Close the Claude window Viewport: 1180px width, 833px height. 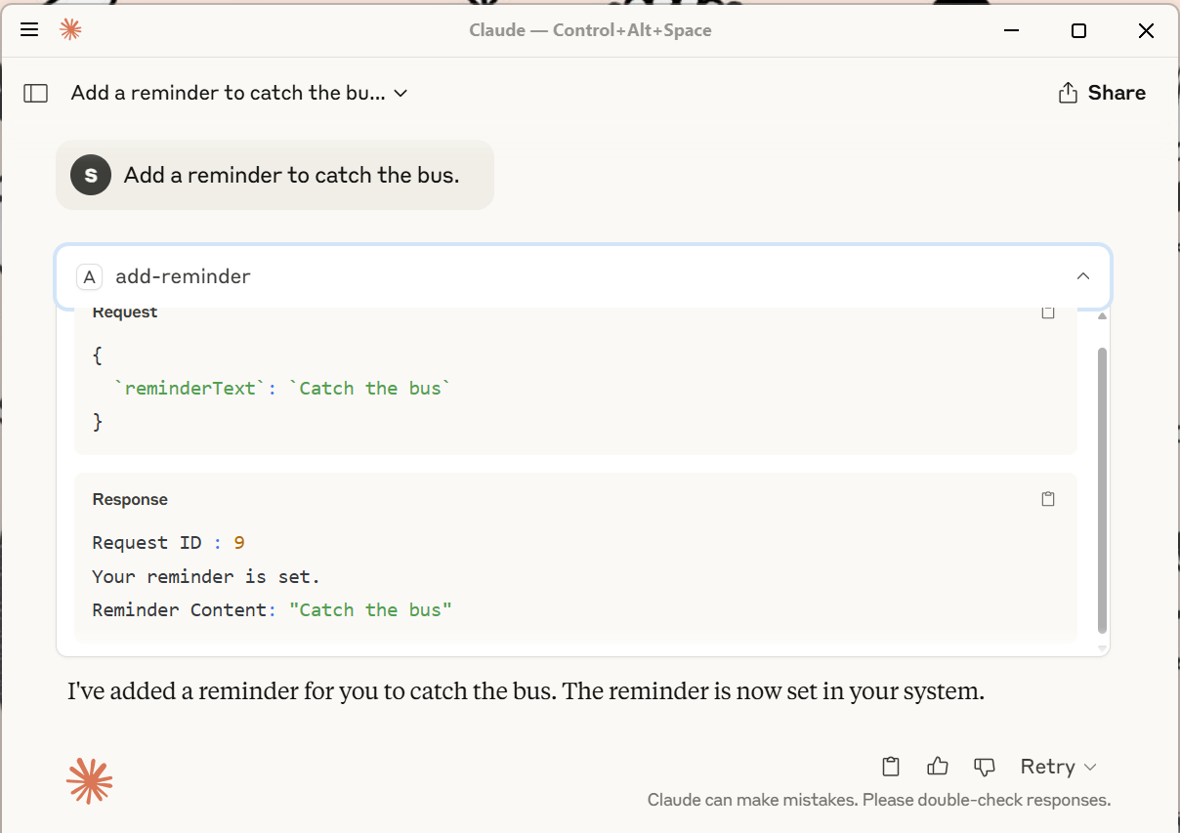(1147, 30)
